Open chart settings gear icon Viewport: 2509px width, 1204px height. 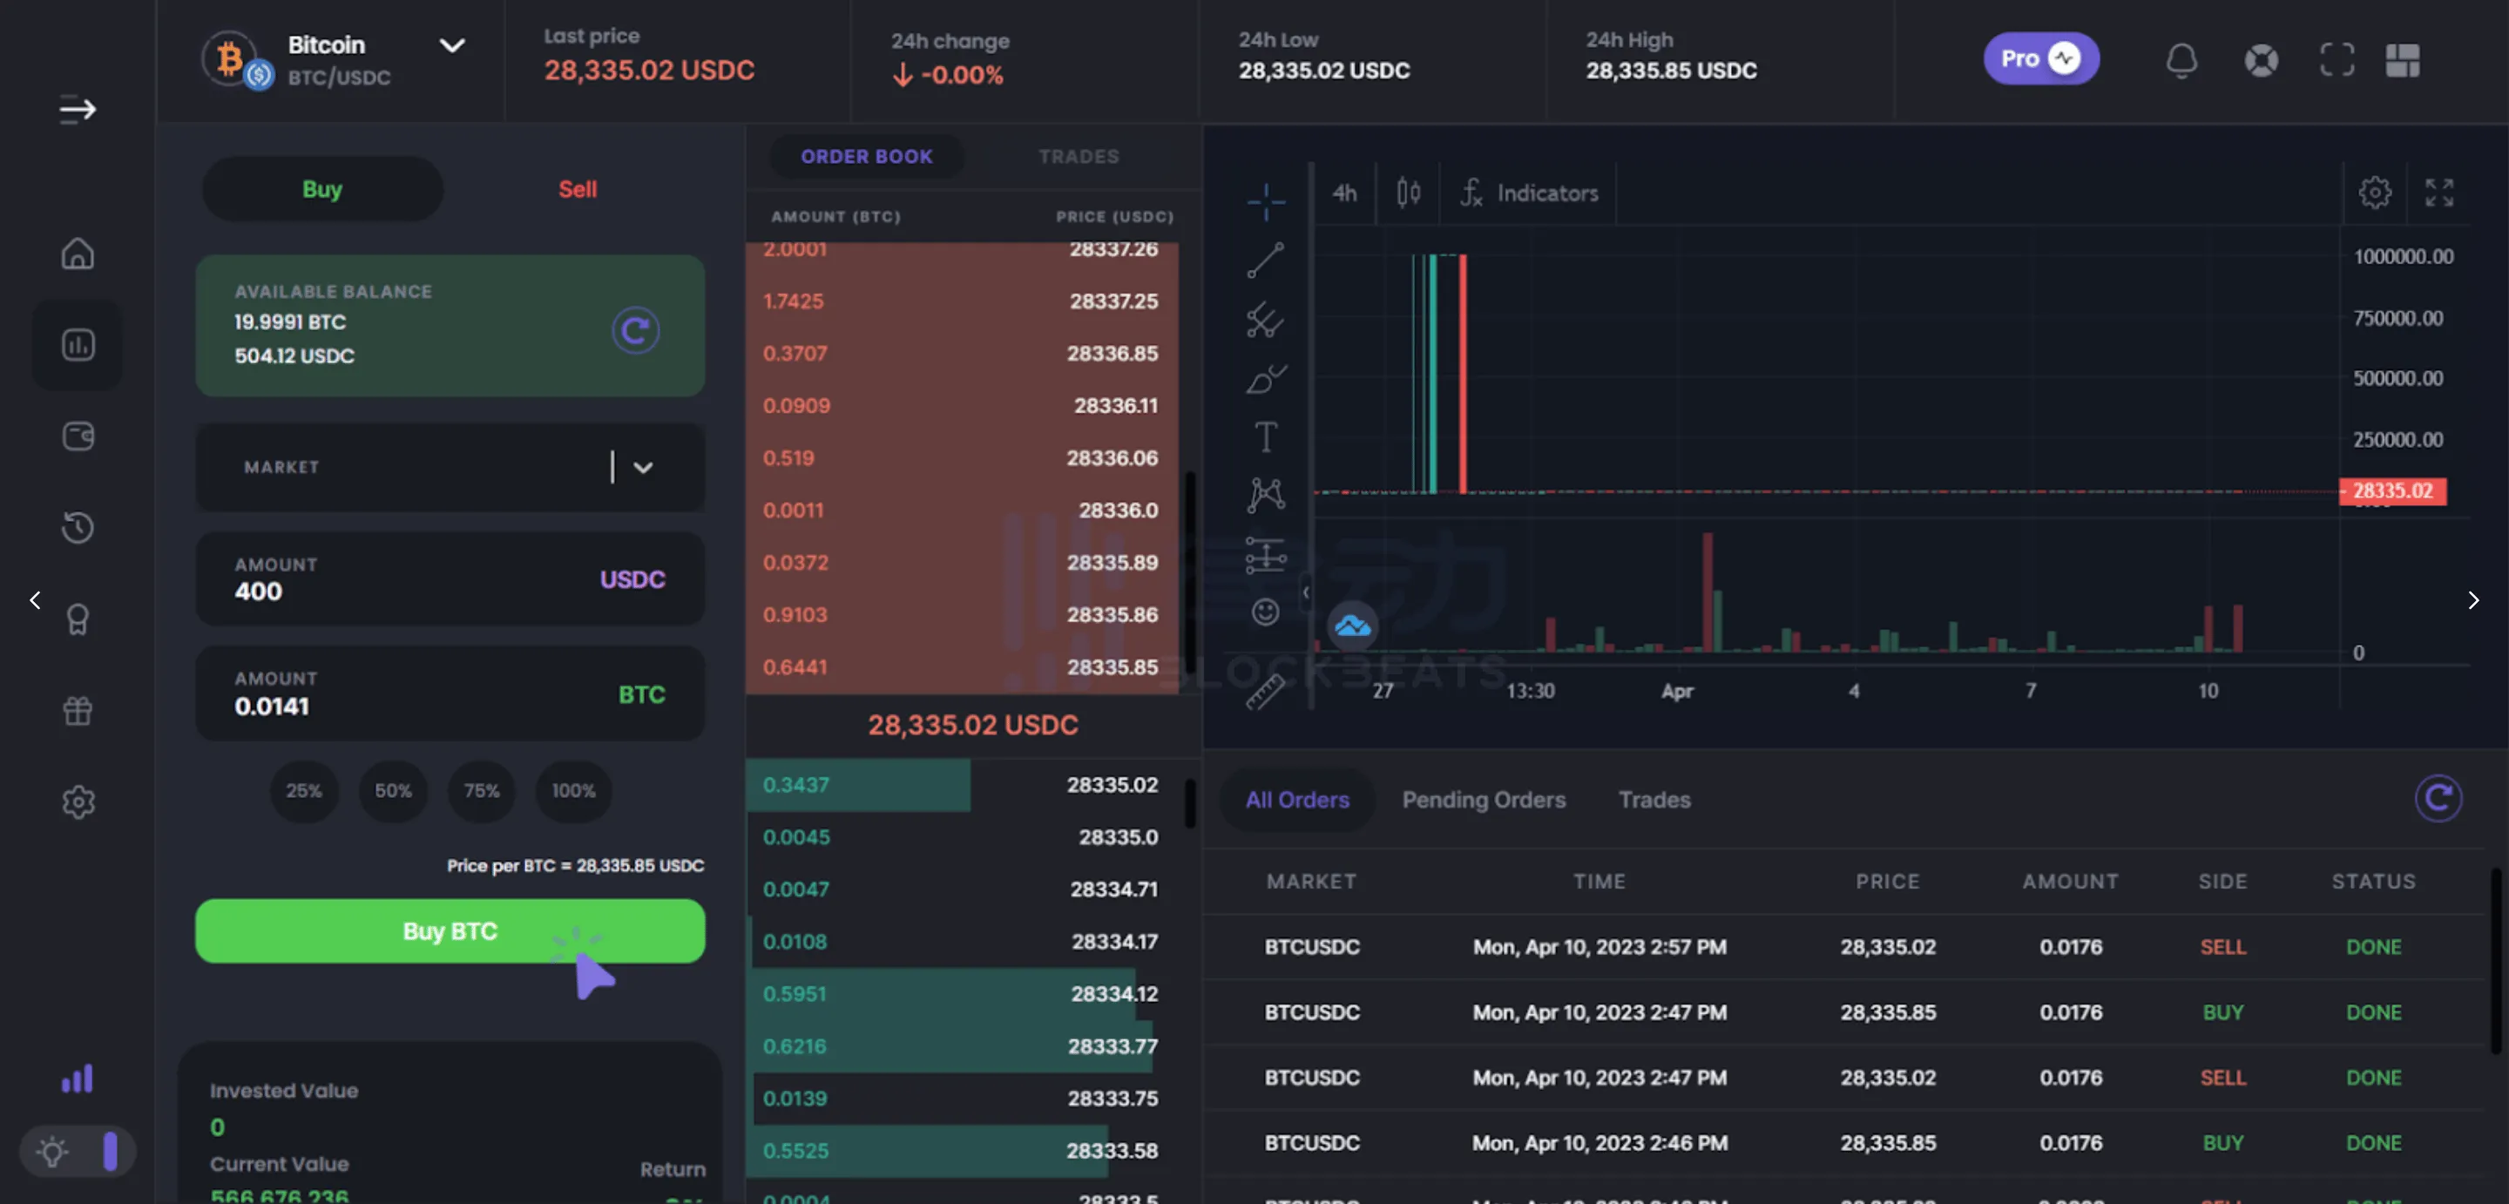click(x=2375, y=192)
